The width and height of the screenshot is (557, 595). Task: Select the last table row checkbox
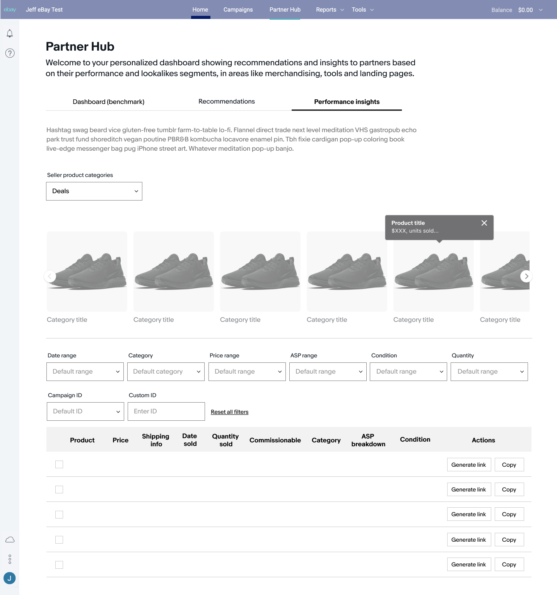[59, 565]
